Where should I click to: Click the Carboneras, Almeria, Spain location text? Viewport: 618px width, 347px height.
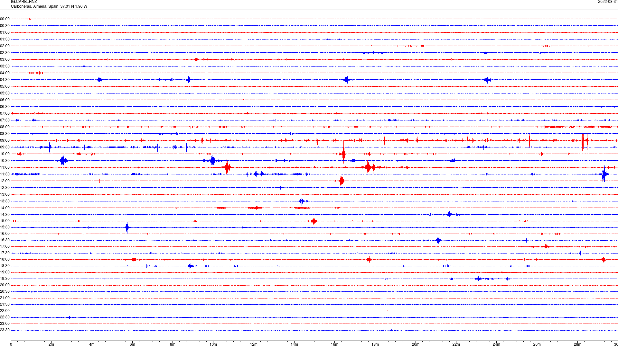(35, 6)
